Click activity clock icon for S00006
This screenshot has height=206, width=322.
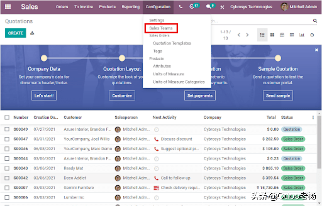[156, 198]
